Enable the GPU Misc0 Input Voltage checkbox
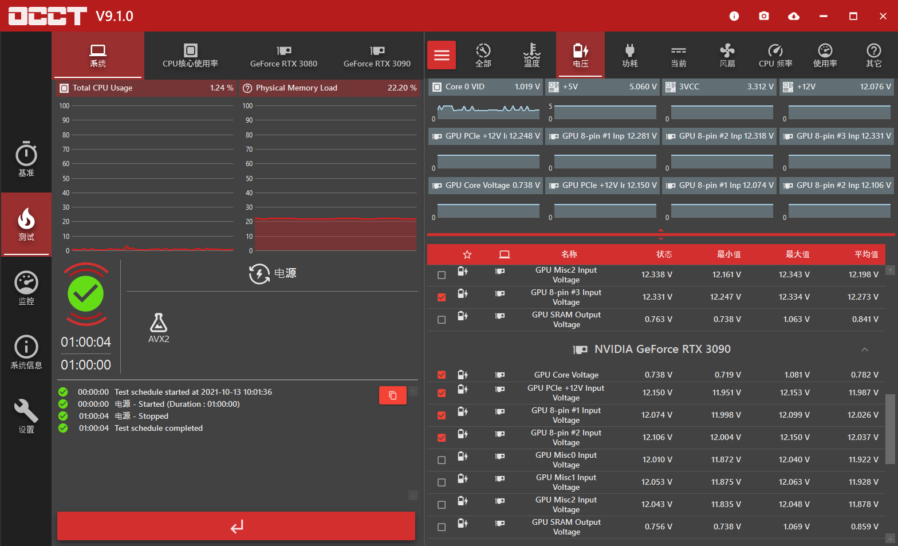898x546 pixels. [x=442, y=460]
